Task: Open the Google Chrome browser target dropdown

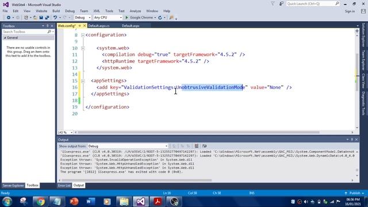Action: click(155, 18)
